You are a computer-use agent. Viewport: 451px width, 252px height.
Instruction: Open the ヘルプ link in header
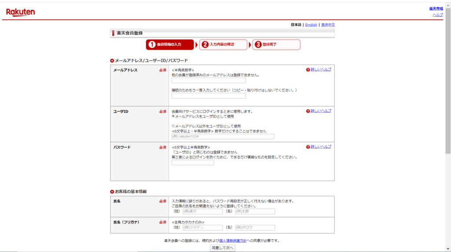[x=437, y=15]
